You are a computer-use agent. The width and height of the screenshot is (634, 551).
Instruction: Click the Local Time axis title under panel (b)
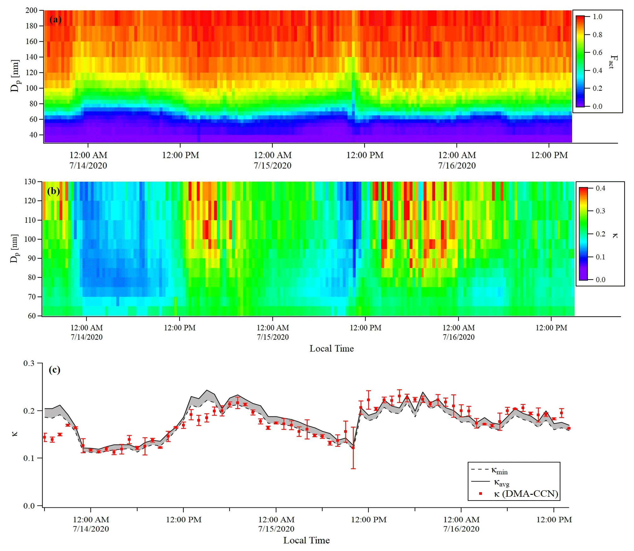(332, 349)
